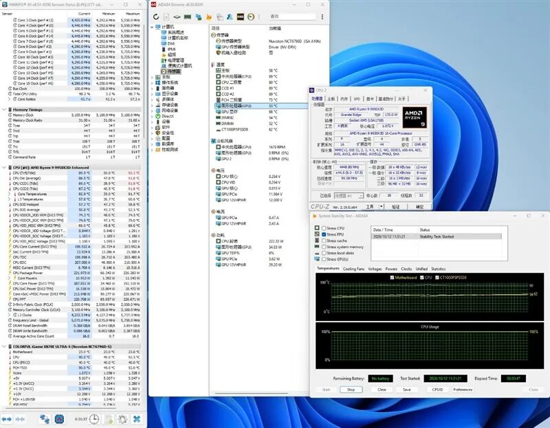This screenshot has width=550, height=428.
Task: Switch to Cooling Fans tab in stability test
Action: pyautogui.click(x=353, y=269)
